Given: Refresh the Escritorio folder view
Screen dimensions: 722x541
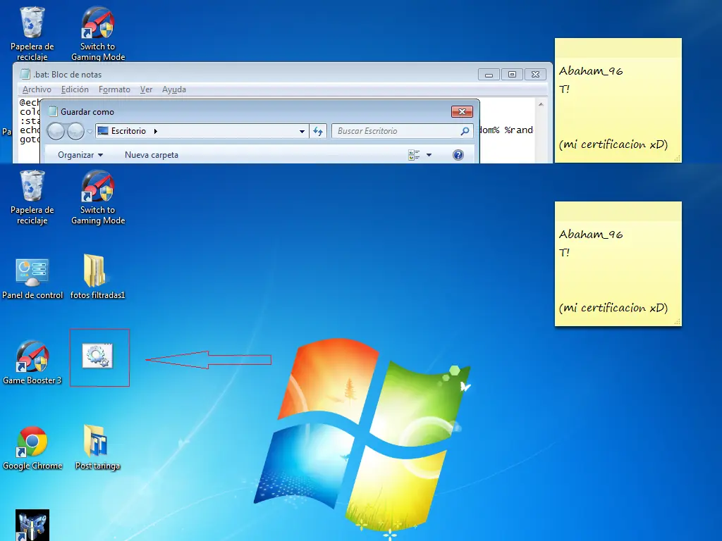Looking at the screenshot, I should 318,131.
